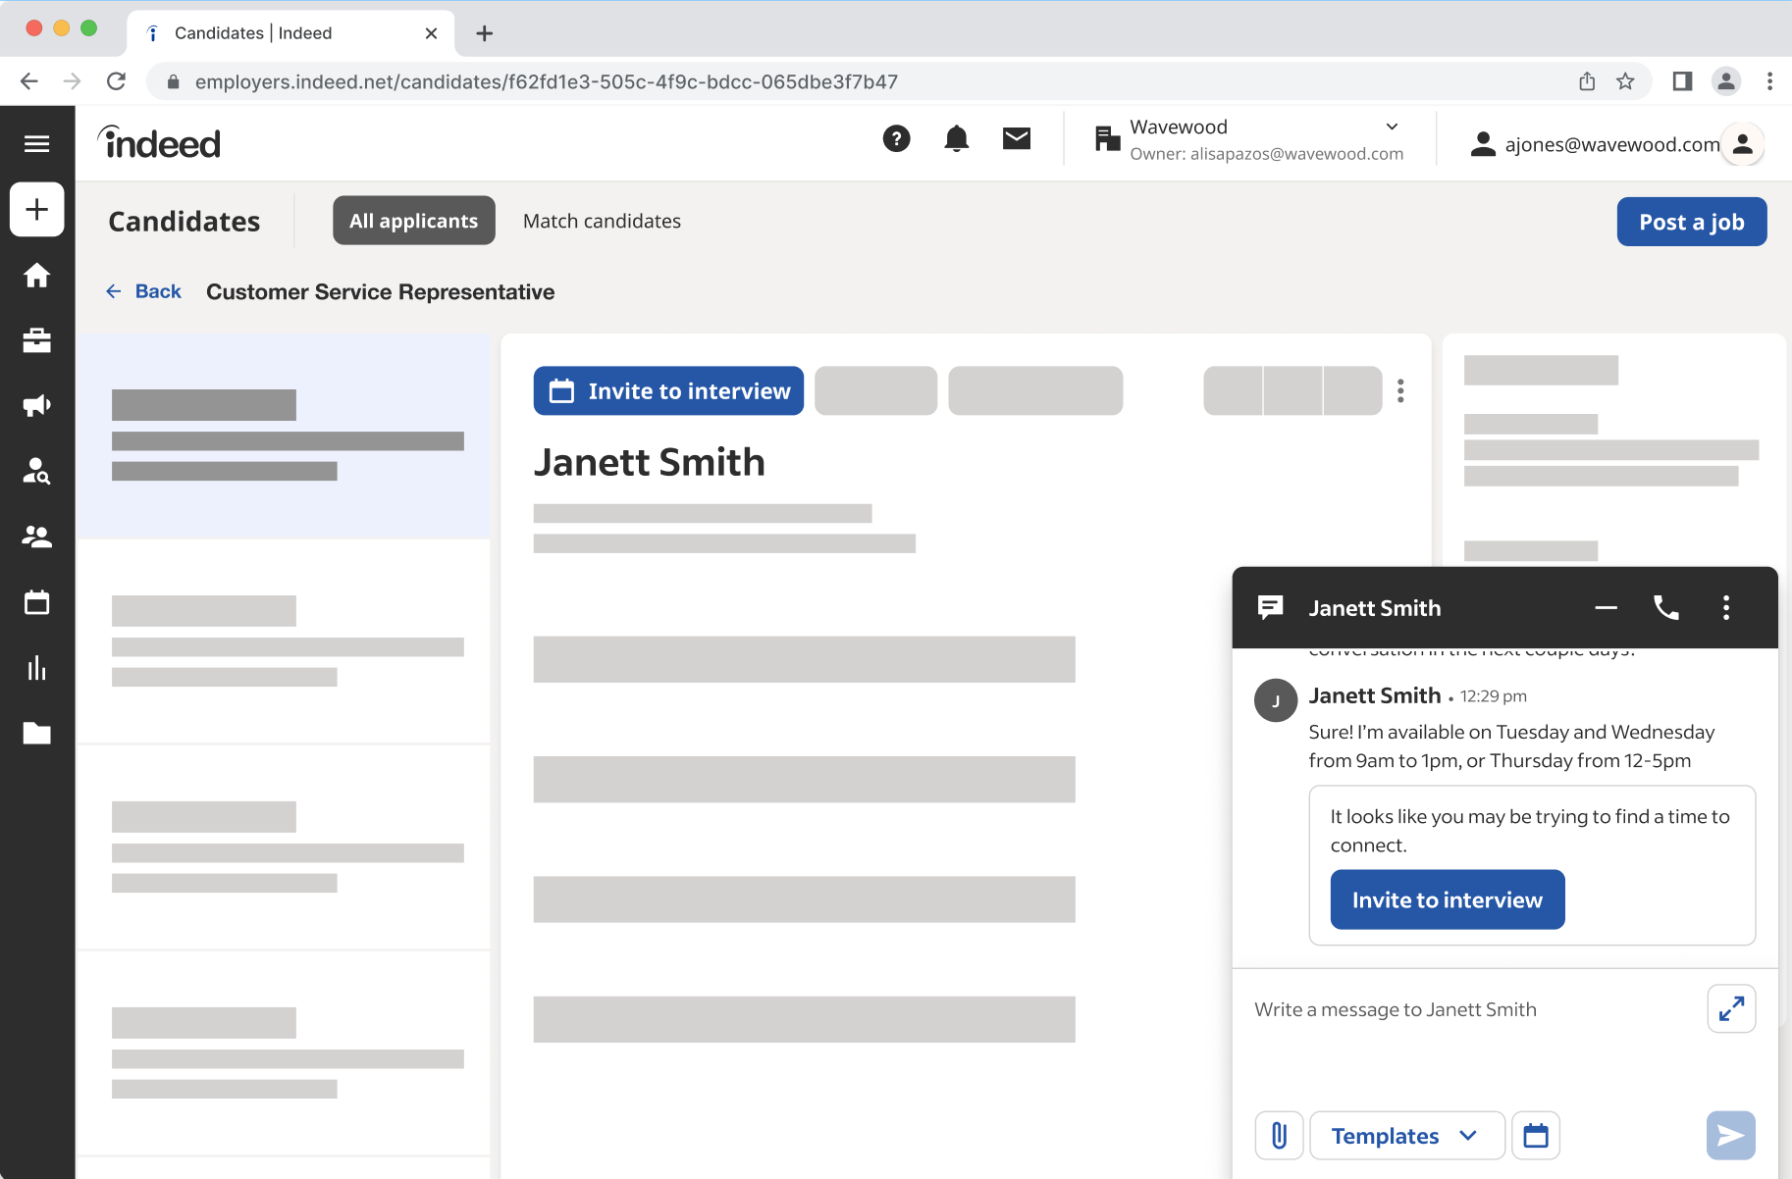Open the messages envelope icon
The width and height of the screenshot is (1792, 1179).
coord(1017,139)
